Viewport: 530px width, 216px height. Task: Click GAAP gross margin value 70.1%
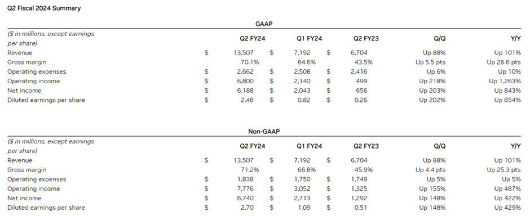(x=249, y=62)
